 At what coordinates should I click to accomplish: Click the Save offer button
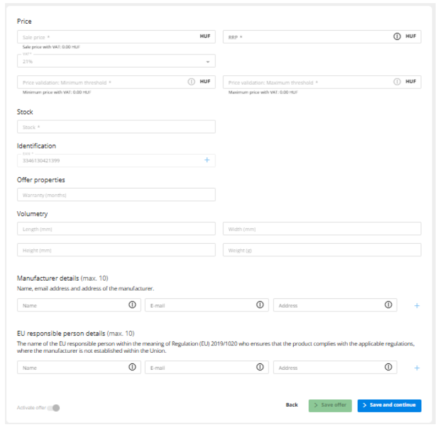(330, 405)
